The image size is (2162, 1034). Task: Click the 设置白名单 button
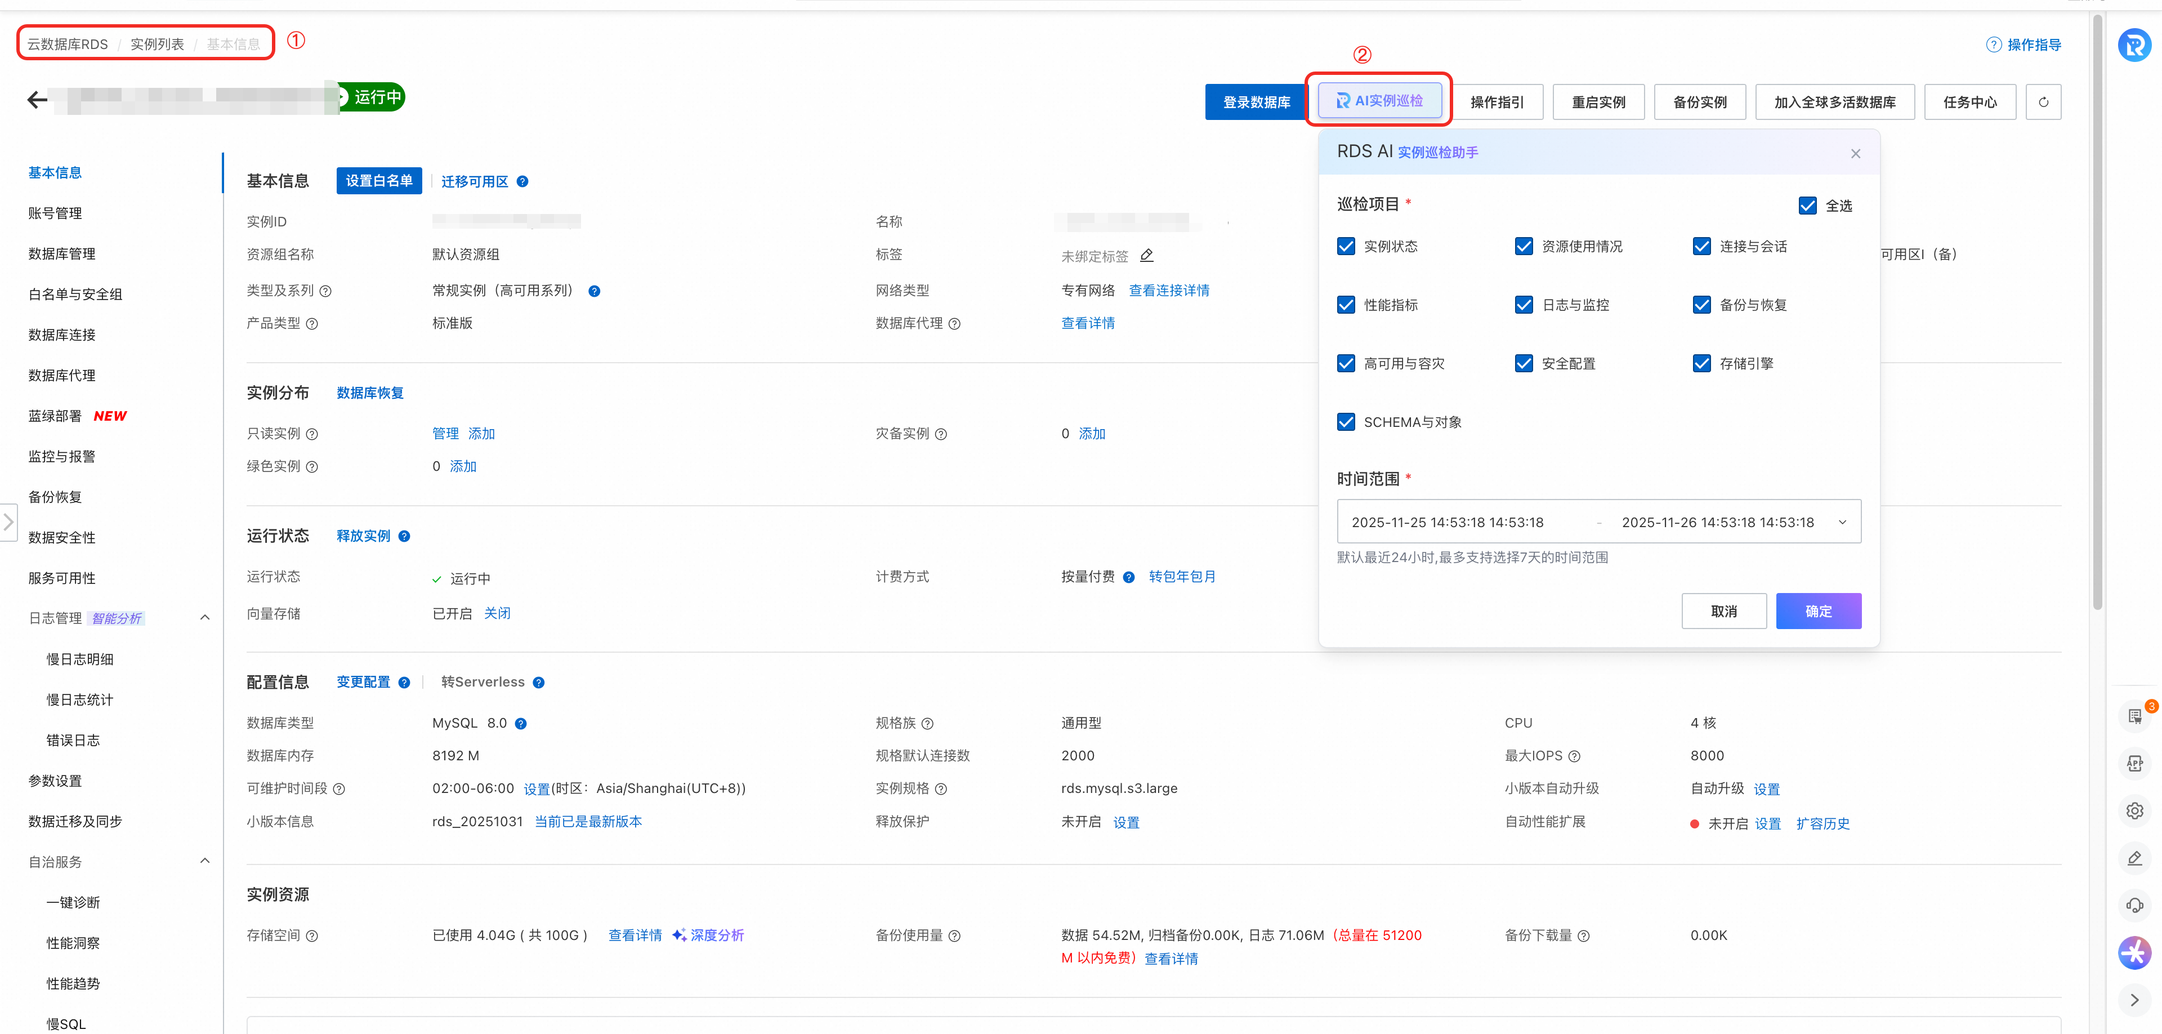pos(378,180)
